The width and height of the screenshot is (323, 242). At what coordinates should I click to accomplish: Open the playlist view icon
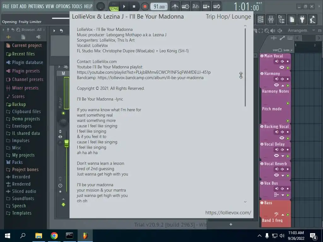pyautogui.click(x=261, y=19)
